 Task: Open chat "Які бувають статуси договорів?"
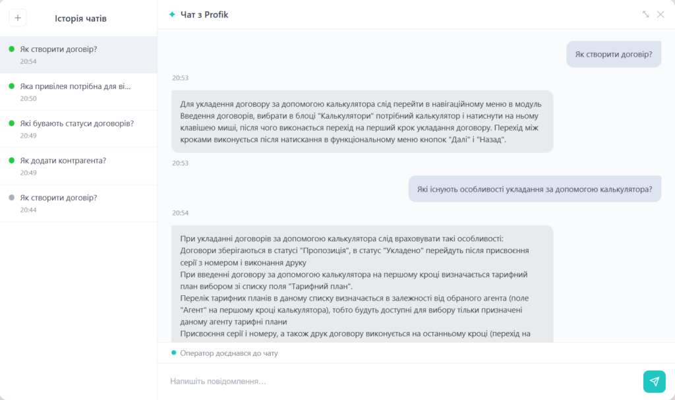click(x=78, y=129)
